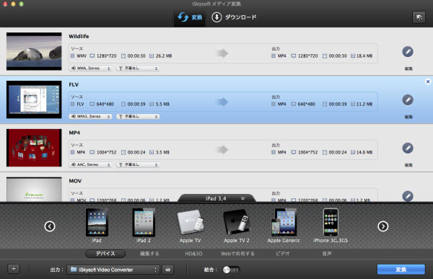The width and height of the screenshot is (433, 279).
Task: Edit the FLV video with pencil icon
Action: click(x=408, y=100)
